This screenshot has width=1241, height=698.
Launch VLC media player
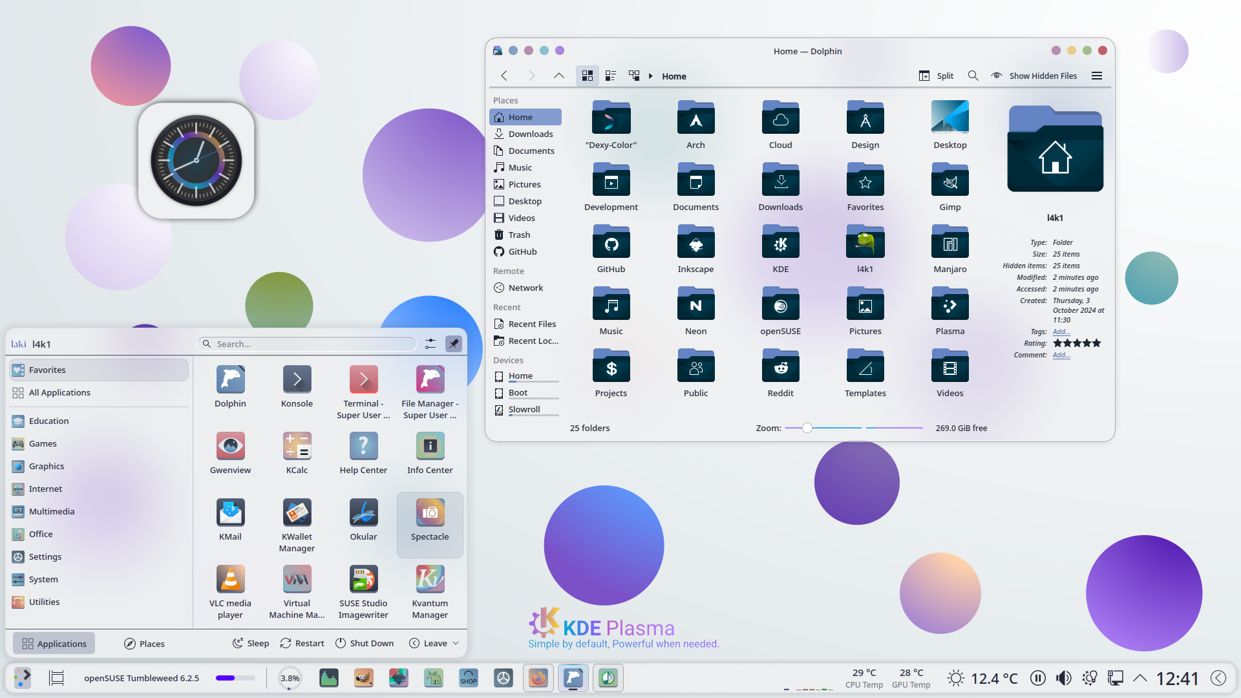point(230,592)
